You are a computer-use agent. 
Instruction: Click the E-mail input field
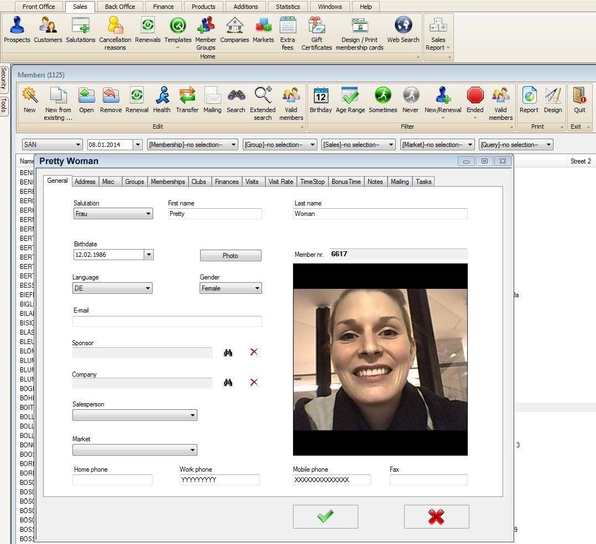tap(167, 321)
